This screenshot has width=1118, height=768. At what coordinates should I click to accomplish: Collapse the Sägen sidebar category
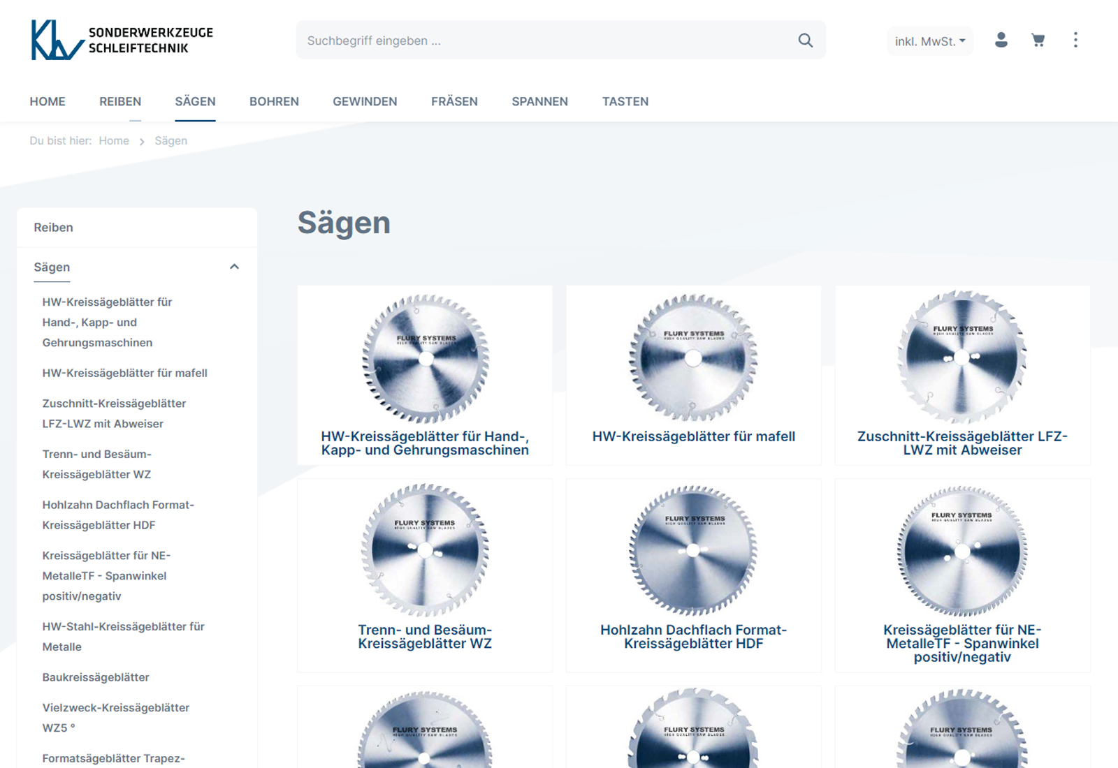tap(234, 267)
